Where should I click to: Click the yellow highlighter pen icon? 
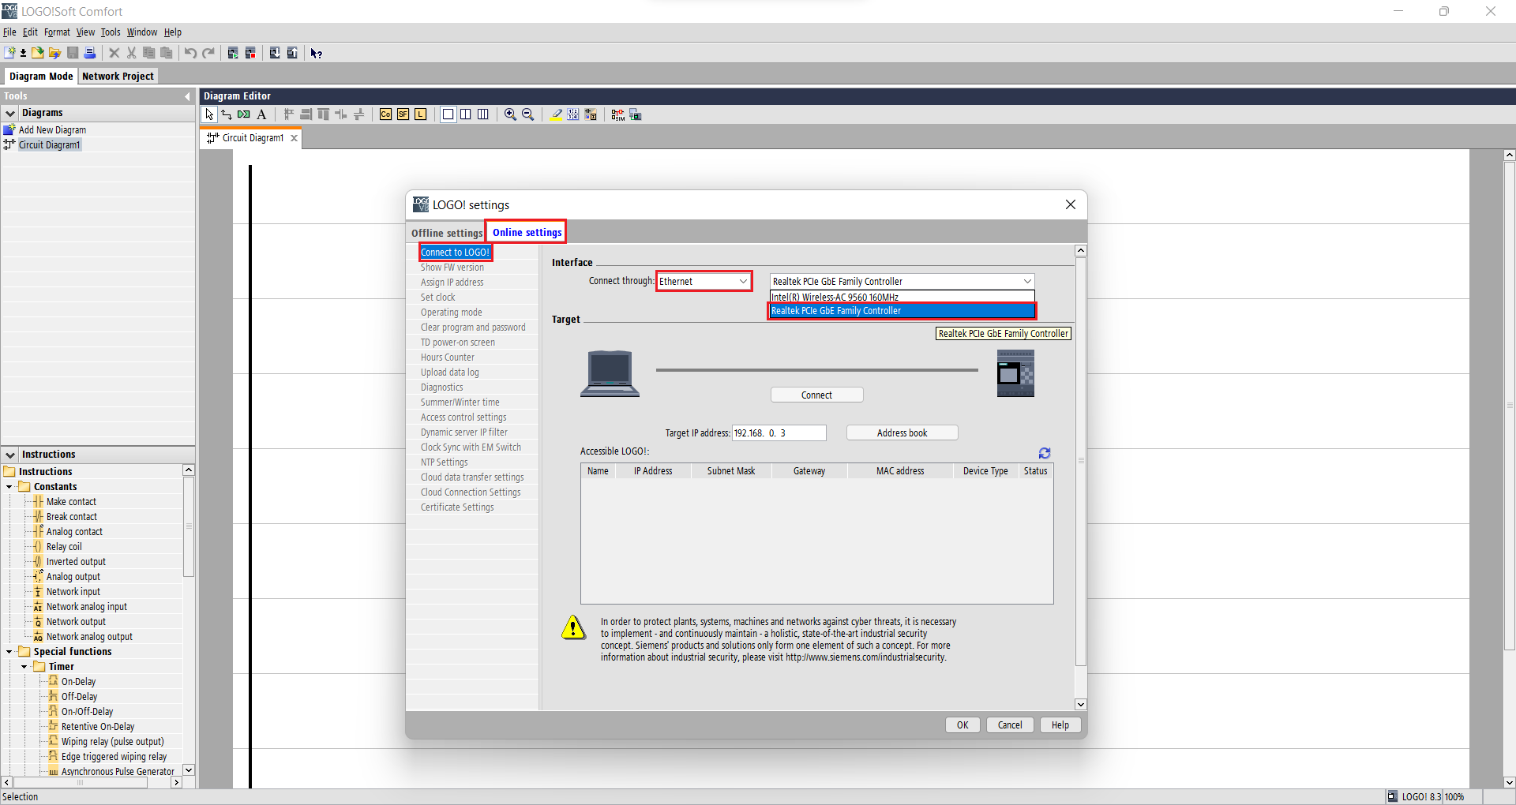click(x=556, y=114)
